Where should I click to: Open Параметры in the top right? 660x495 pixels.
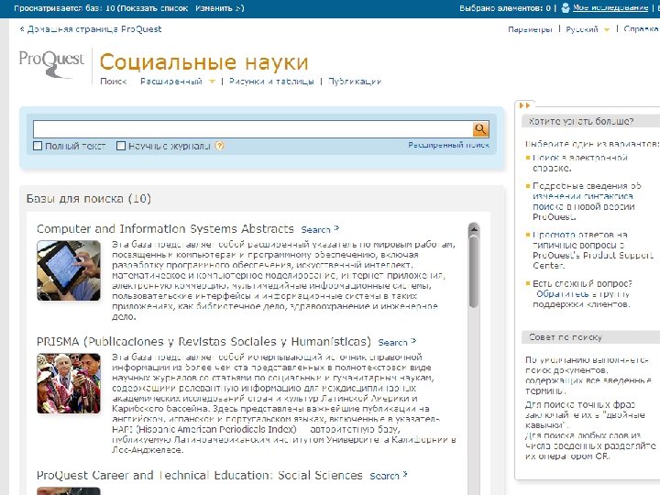coord(530,29)
